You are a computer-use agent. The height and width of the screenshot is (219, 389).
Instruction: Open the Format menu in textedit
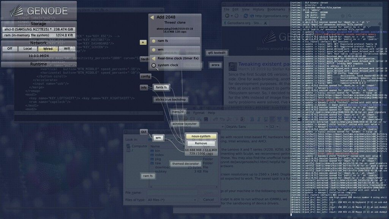click(x=199, y=113)
